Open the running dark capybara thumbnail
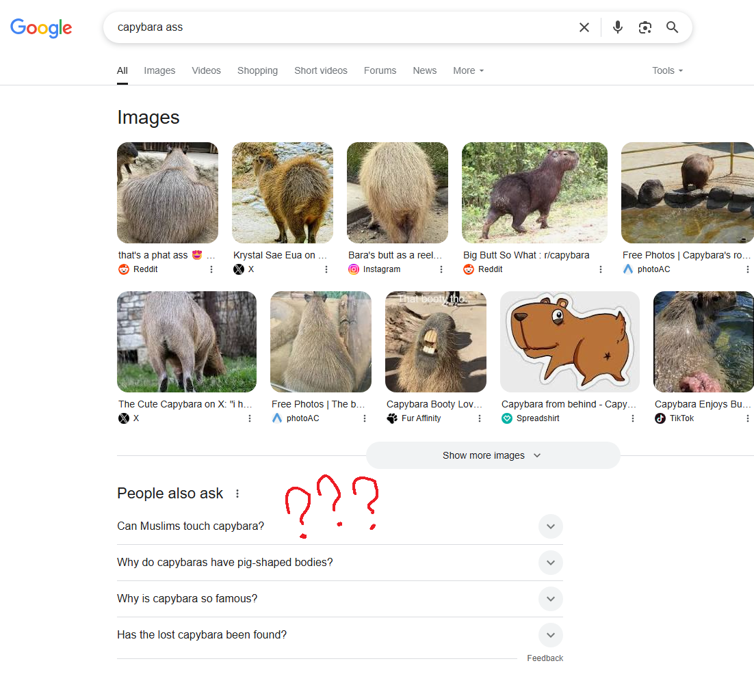Image resolution: width=754 pixels, height=685 pixels. pyautogui.click(x=534, y=193)
